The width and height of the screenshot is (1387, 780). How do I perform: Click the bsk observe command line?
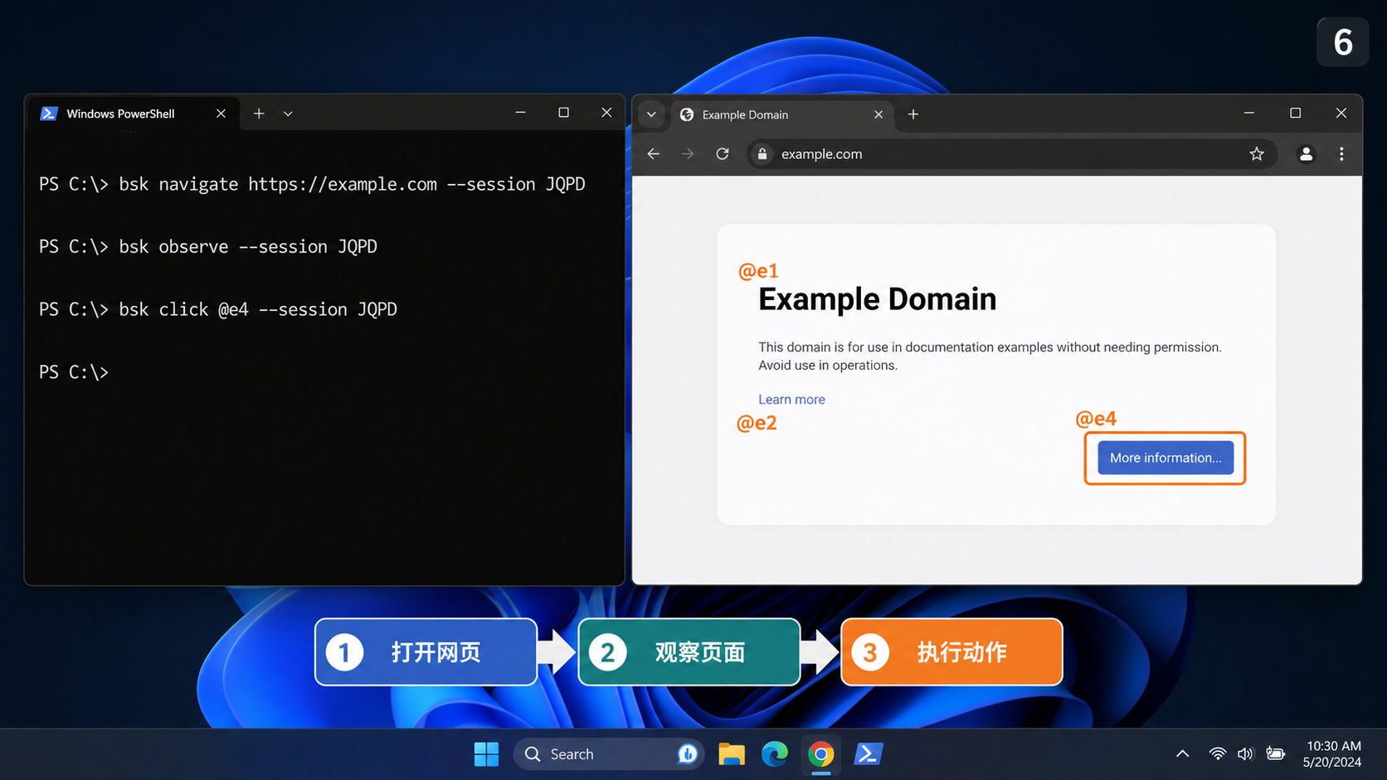[208, 247]
